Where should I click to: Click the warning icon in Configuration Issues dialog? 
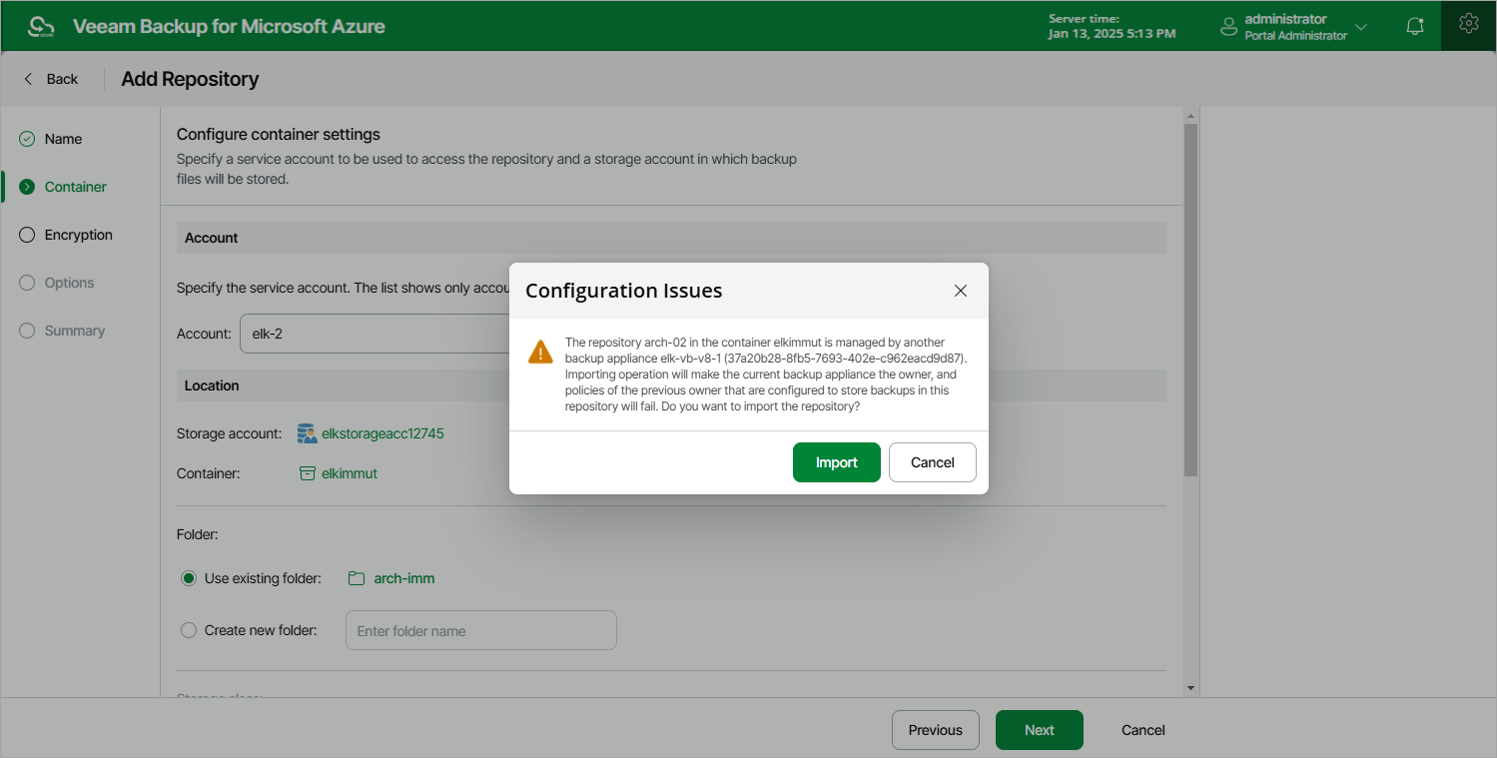pos(539,351)
